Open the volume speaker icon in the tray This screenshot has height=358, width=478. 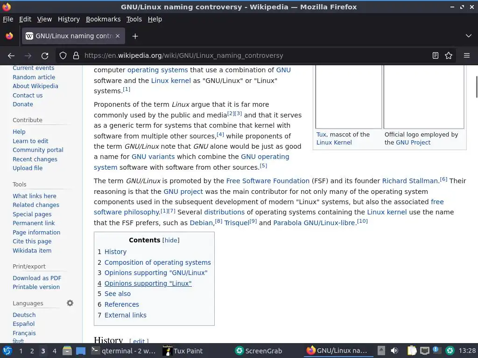click(394, 351)
